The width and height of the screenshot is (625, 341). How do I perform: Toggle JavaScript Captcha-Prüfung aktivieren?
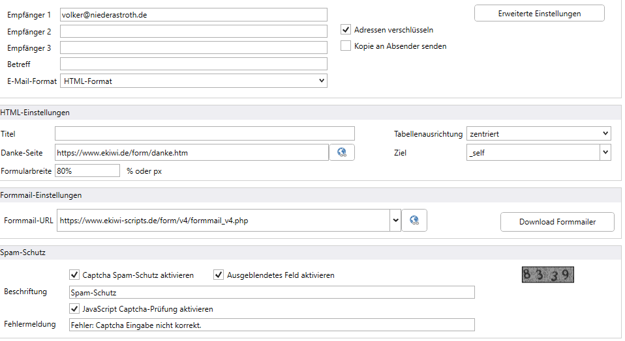74,309
